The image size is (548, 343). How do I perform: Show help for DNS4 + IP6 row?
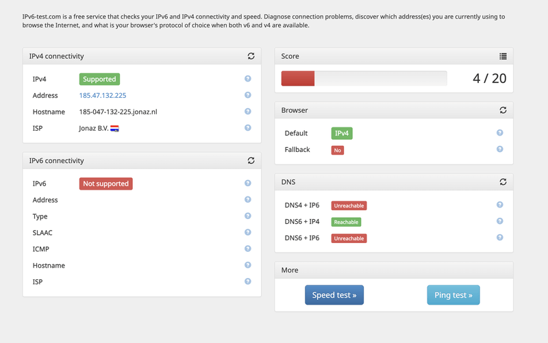500,205
